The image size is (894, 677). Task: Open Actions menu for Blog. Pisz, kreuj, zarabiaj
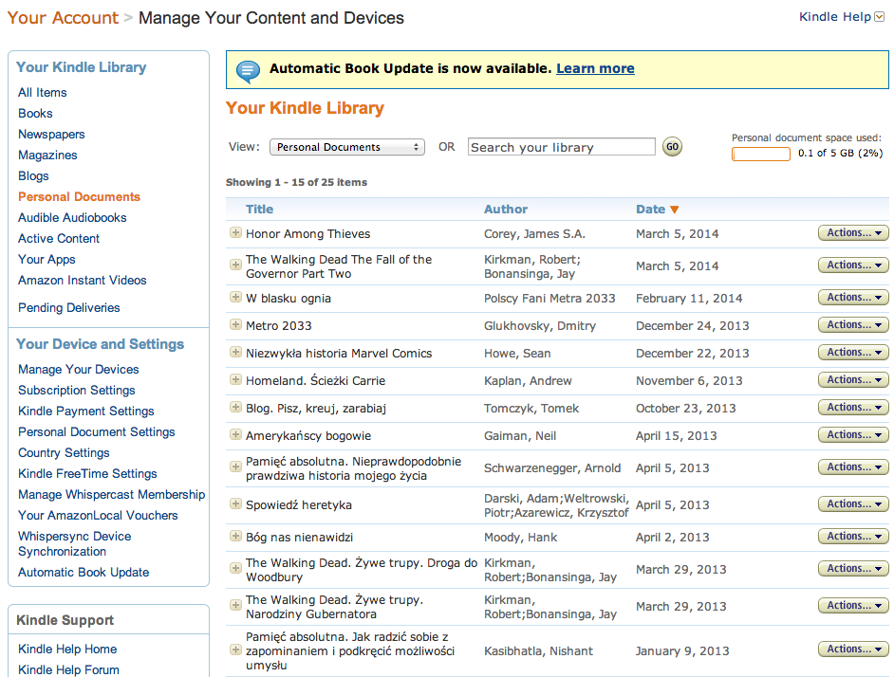tap(853, 407)
